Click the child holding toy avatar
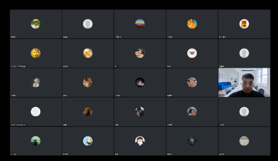278x161 pixels. (x=140, y=53)
